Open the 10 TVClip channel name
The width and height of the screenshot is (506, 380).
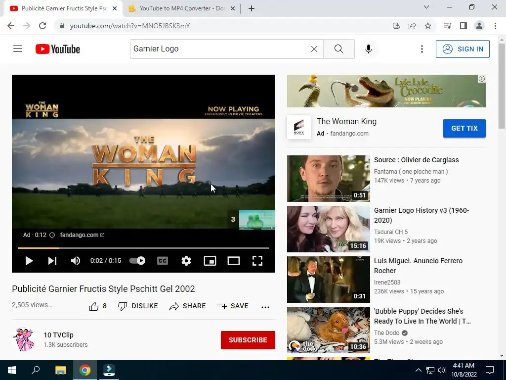(x=58, y=335)
